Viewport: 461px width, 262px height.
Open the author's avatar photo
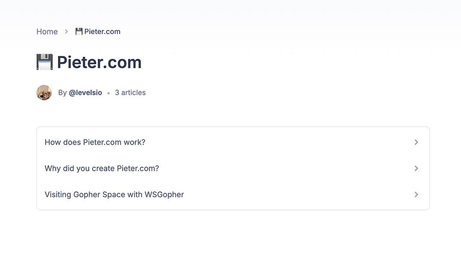[x=44, y=92]
